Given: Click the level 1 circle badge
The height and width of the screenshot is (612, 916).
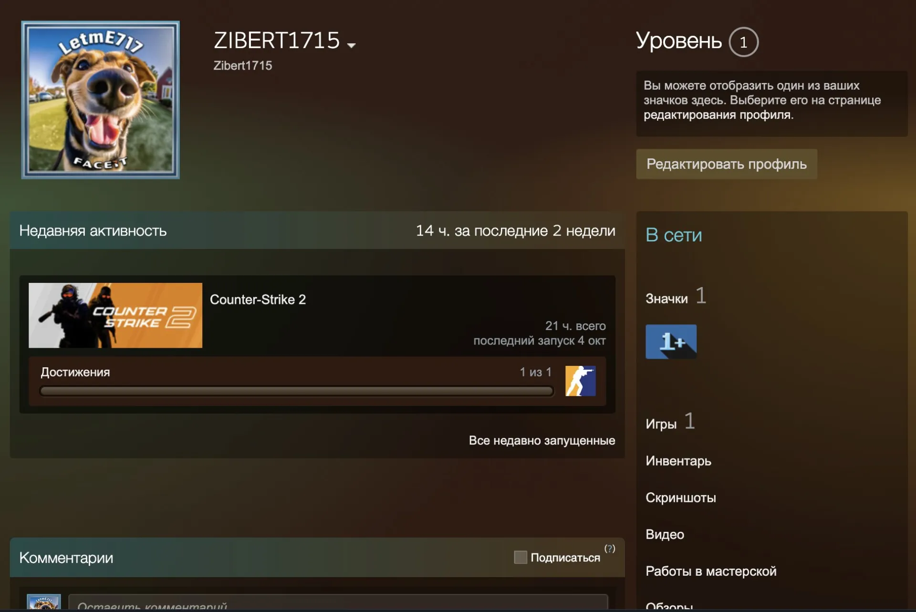Looking at the screenshot, I should point(743,42).
